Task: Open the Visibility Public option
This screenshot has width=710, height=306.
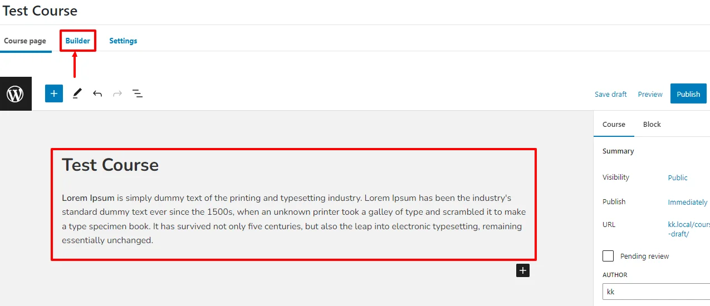Action: point(678,177)
